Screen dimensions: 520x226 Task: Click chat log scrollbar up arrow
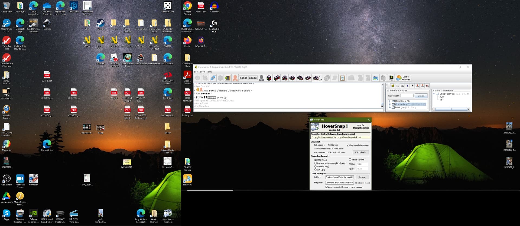point(382,85)
